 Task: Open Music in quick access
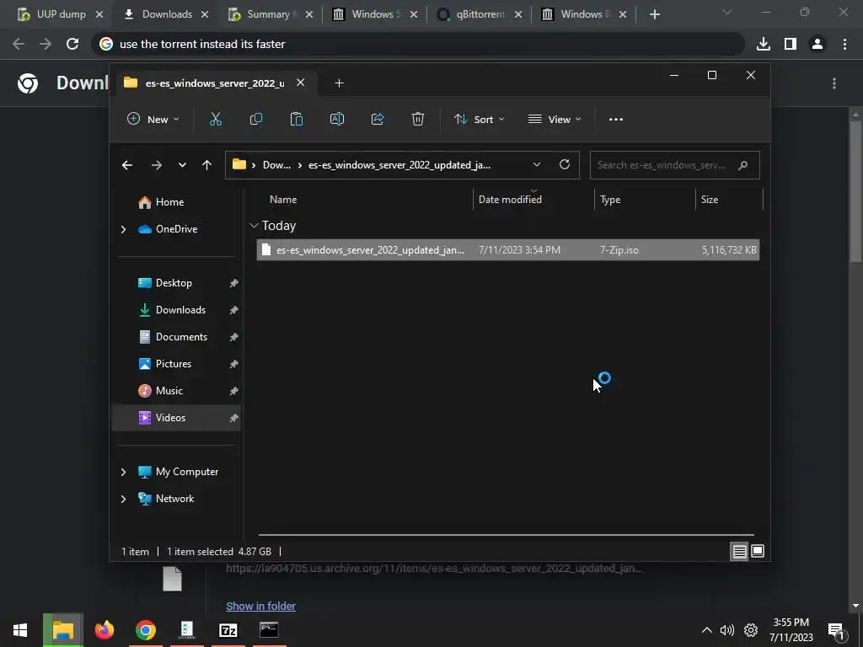[176, 391]
